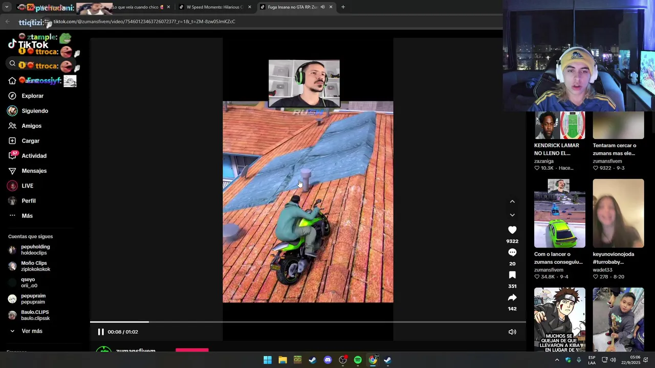Open Tentaram cercar o zumans video
This screenshot has width=655, height=368.
click(618, 125)
